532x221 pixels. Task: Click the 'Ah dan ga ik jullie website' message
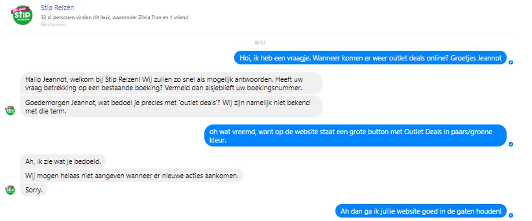point(421,211)
